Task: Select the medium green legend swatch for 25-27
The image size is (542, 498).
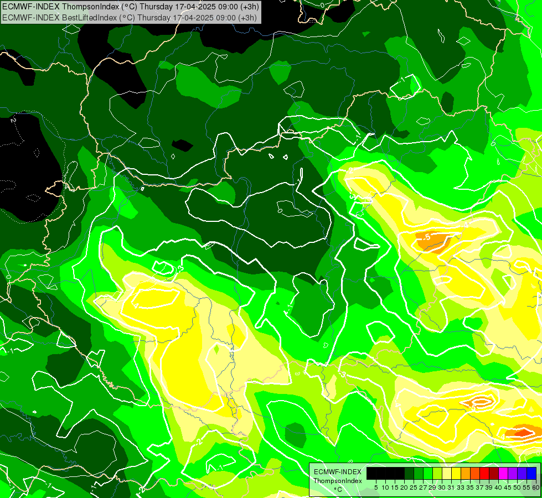Action: [x=419, y=473]
